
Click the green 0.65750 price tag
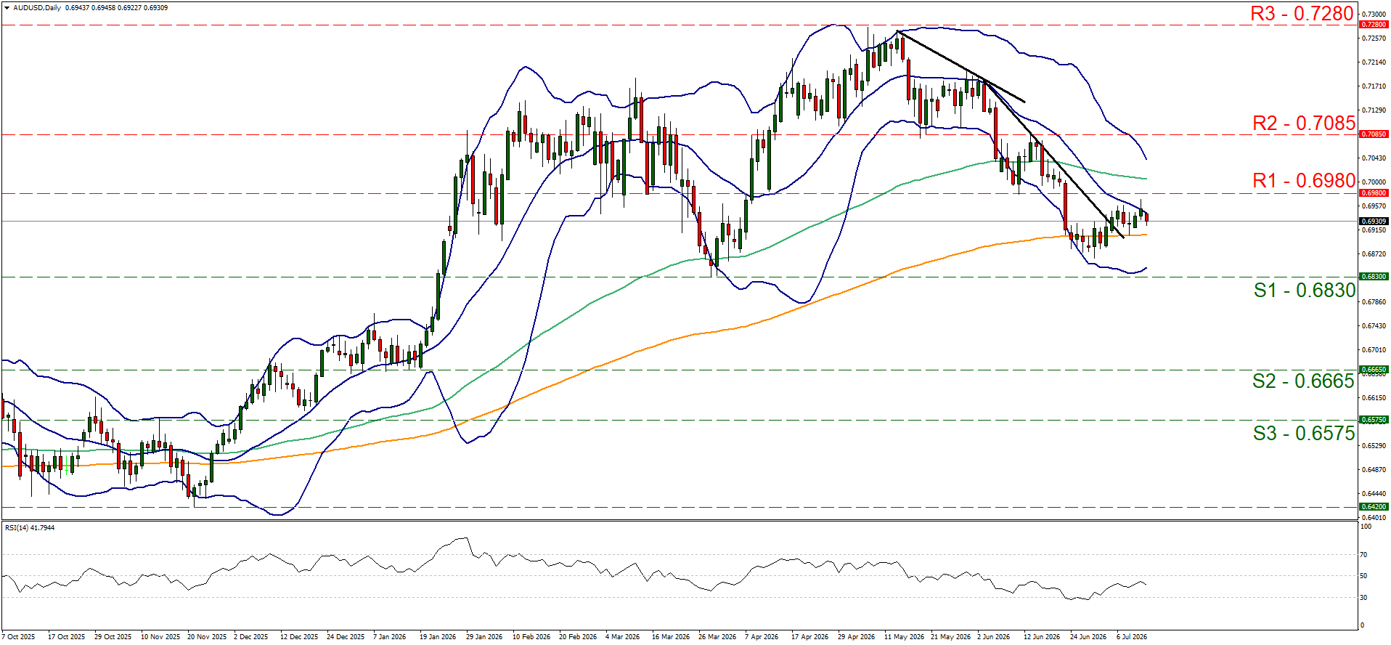point(1374,420)
